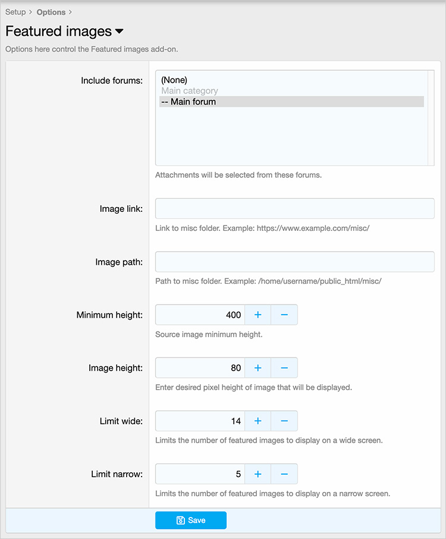Decrement the Limit wide value

(284, 421)
